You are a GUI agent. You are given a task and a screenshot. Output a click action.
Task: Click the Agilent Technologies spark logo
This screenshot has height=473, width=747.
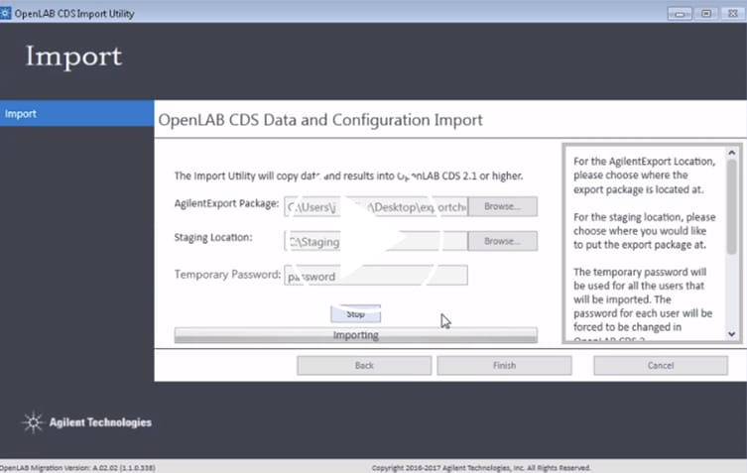[x=32, y=422]
